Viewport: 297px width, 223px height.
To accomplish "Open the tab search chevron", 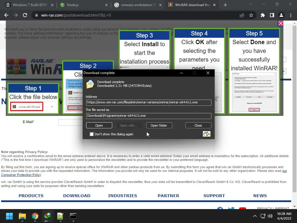I will 250,4.
